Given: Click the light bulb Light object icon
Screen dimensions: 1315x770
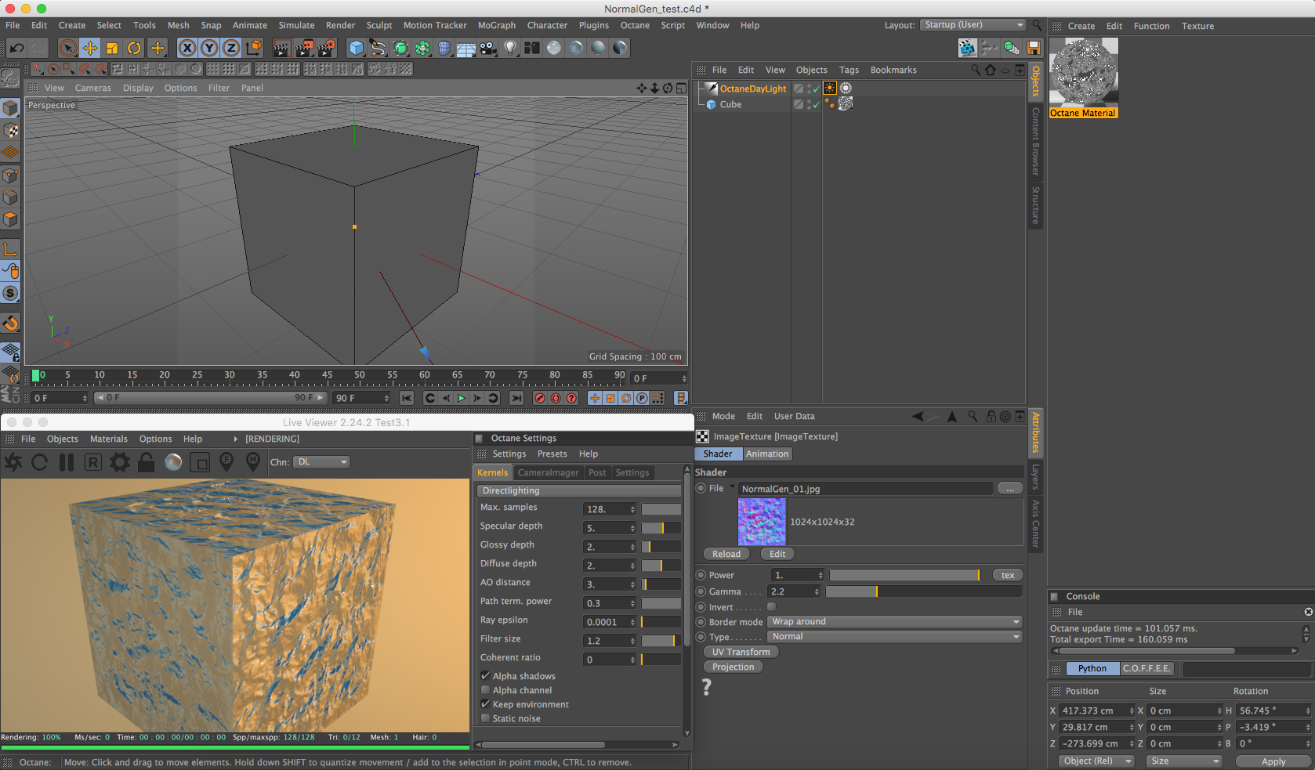Looking at the screenshot, I should (x=510, y=49).
